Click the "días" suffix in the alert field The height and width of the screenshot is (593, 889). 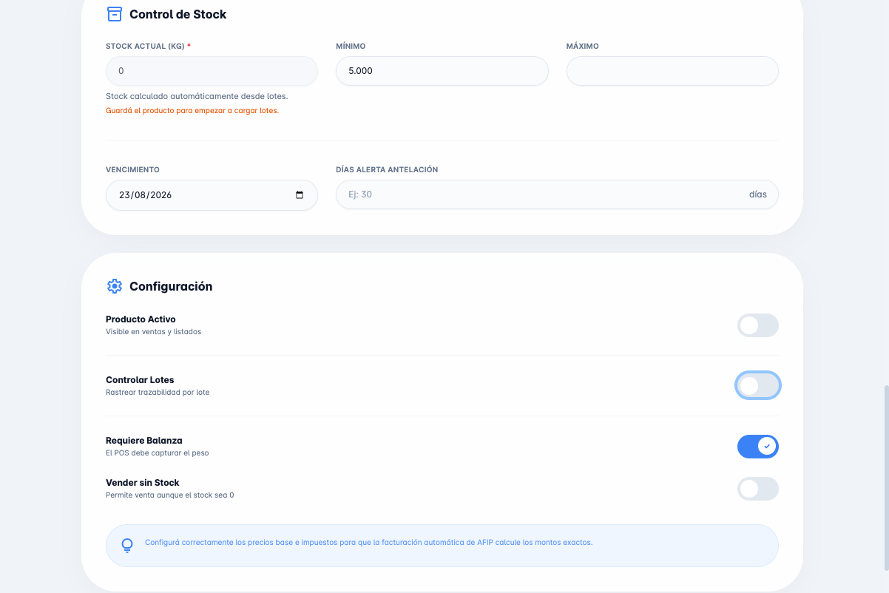tap(758, 194)
